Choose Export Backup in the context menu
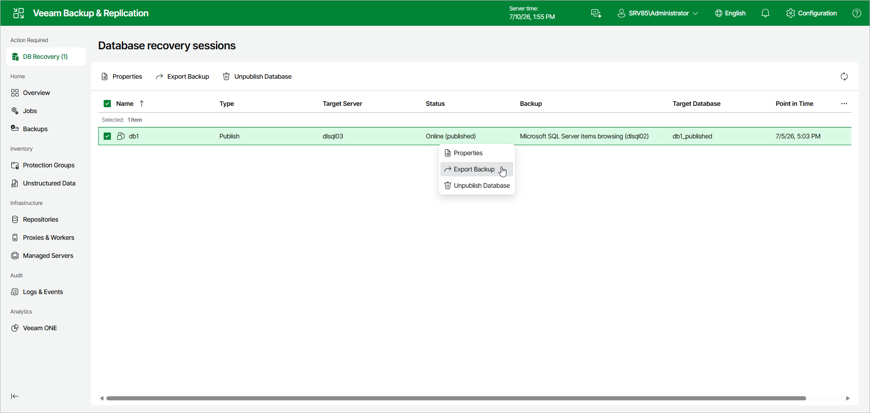Image resolution: width=870 pixels, height=413 pixels. [x=477, y=169]
